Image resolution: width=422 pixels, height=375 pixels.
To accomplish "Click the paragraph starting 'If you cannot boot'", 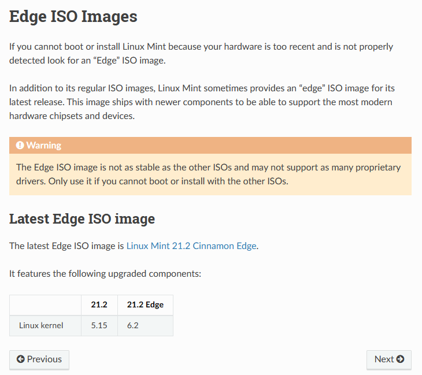I will [201, 54].
